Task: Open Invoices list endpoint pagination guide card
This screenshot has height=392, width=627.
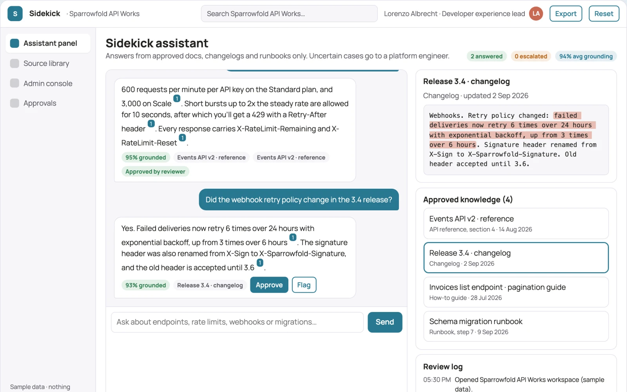Action: pos(516,292)
